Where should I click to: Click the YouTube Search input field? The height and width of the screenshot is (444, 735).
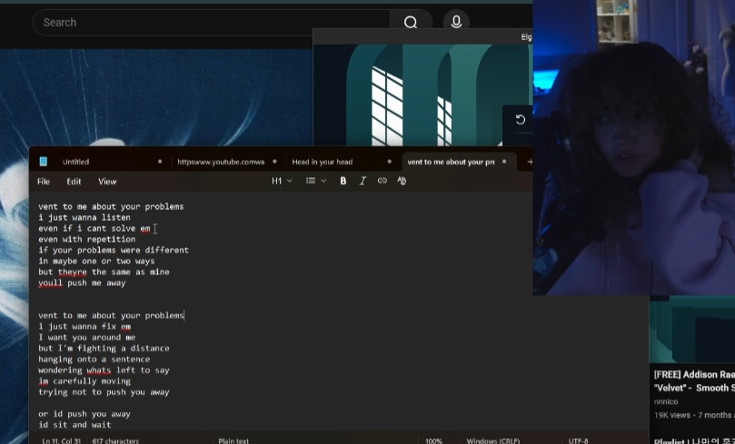(x=211, y=22)
